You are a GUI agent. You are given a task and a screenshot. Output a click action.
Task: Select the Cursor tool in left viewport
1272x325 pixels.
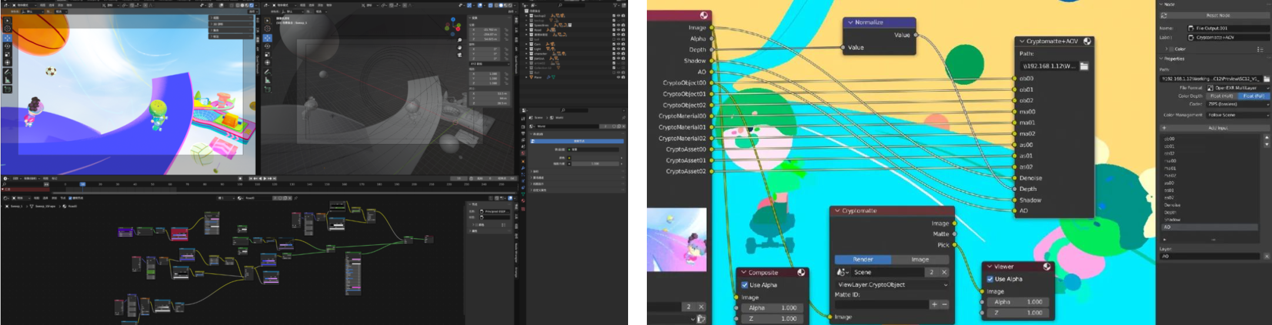point(7,28)
